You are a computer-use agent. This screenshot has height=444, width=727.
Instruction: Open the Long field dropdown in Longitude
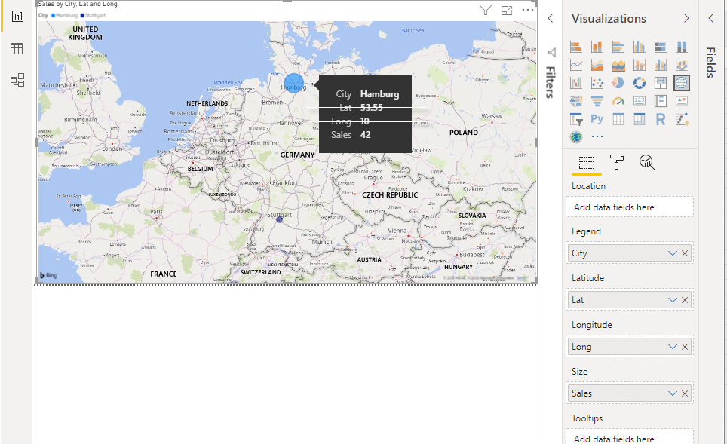[x=672, y=347]
